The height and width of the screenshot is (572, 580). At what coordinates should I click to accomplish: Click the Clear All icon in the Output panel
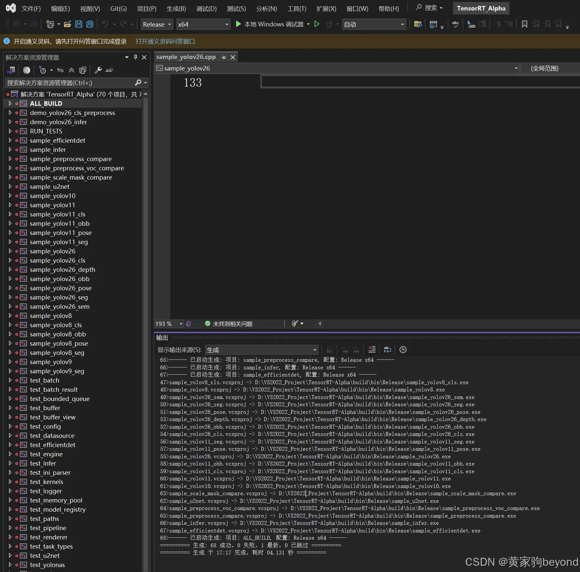372,350
